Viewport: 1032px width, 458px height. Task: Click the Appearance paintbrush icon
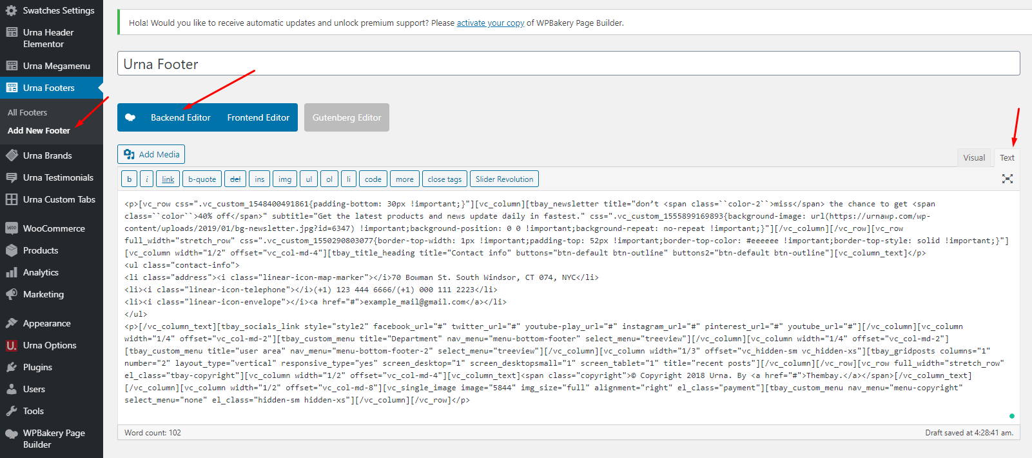[12, 323]
